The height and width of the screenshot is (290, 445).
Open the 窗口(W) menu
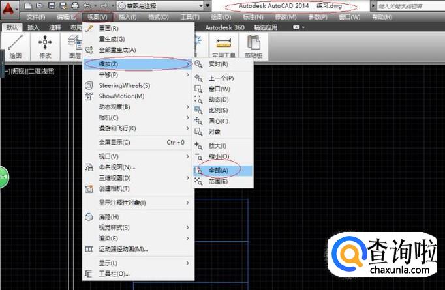tap(349, 17)
